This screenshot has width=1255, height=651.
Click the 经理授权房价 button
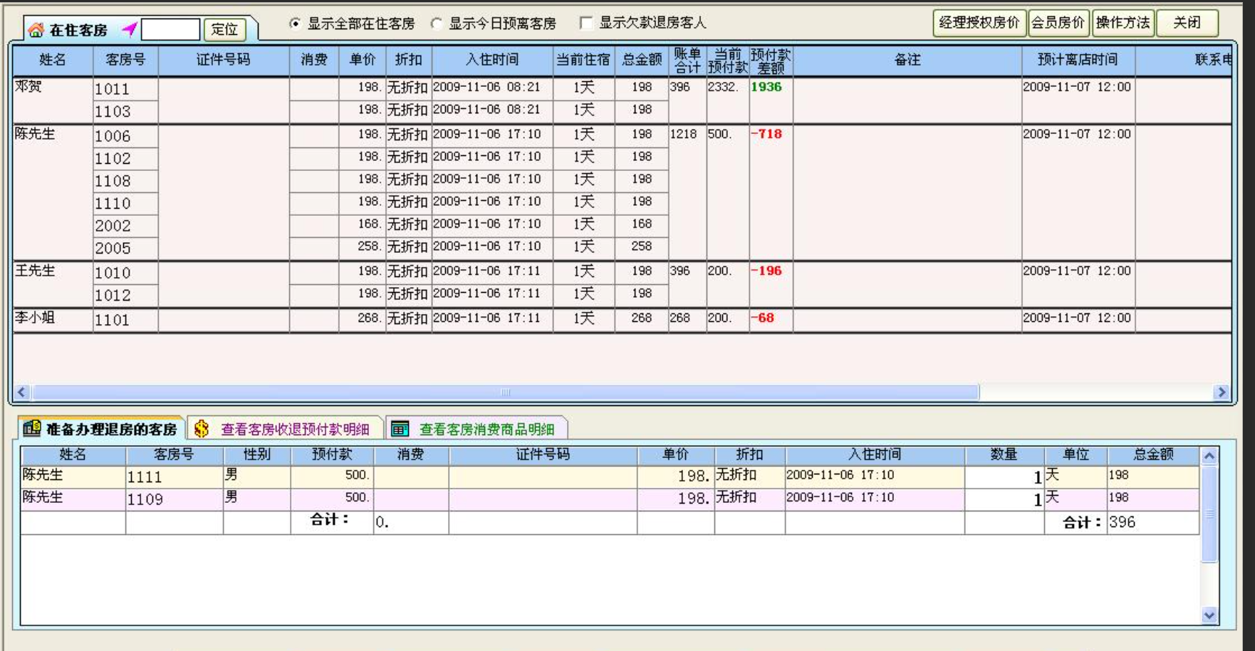[x=979, y=23]
